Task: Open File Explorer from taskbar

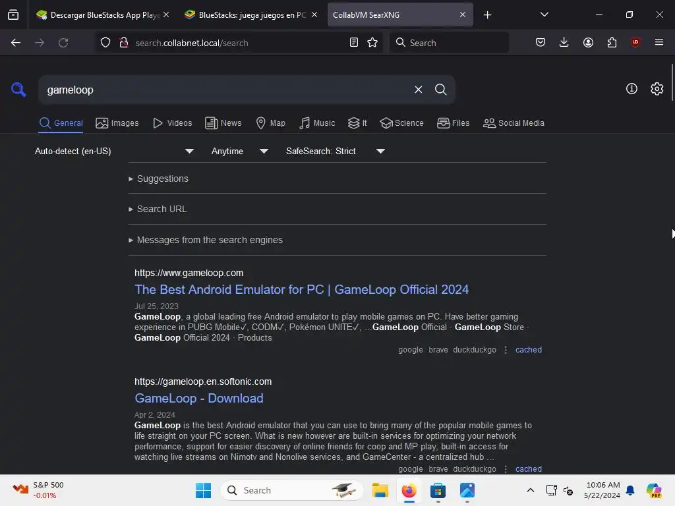Action: point(380,490)
